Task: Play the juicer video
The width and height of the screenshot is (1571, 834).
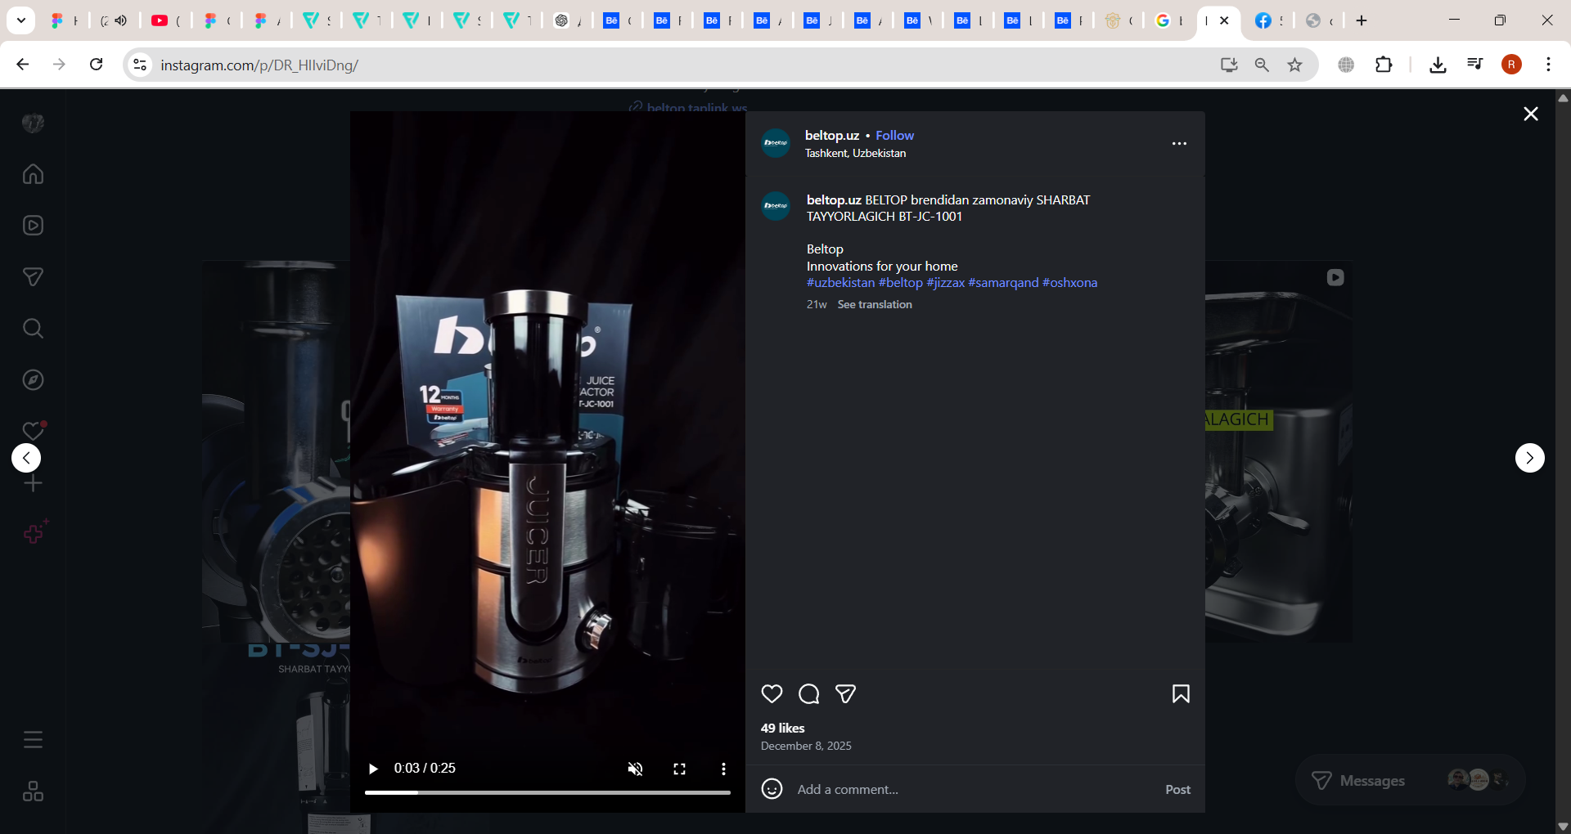Action: point(373,769)
